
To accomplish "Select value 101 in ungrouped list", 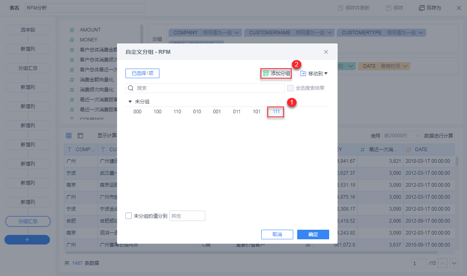I will tap(256, 112).
